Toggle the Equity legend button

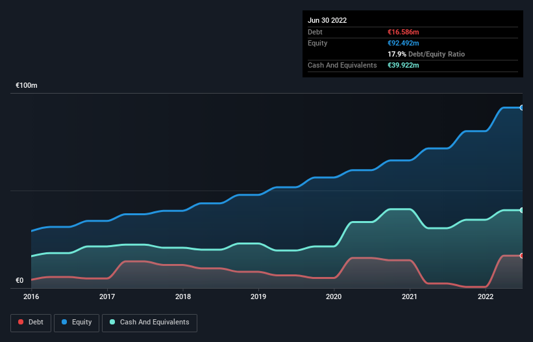pos(77,322)
